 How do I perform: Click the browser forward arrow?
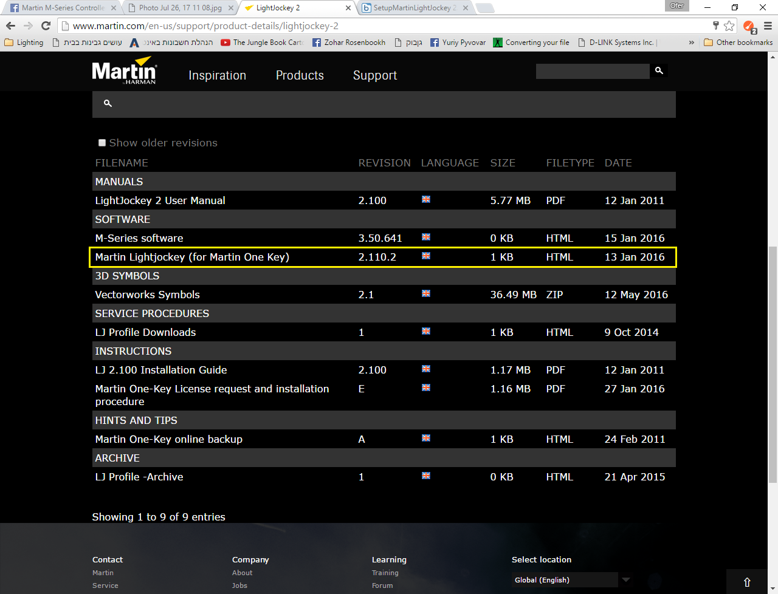pos(28,26)
